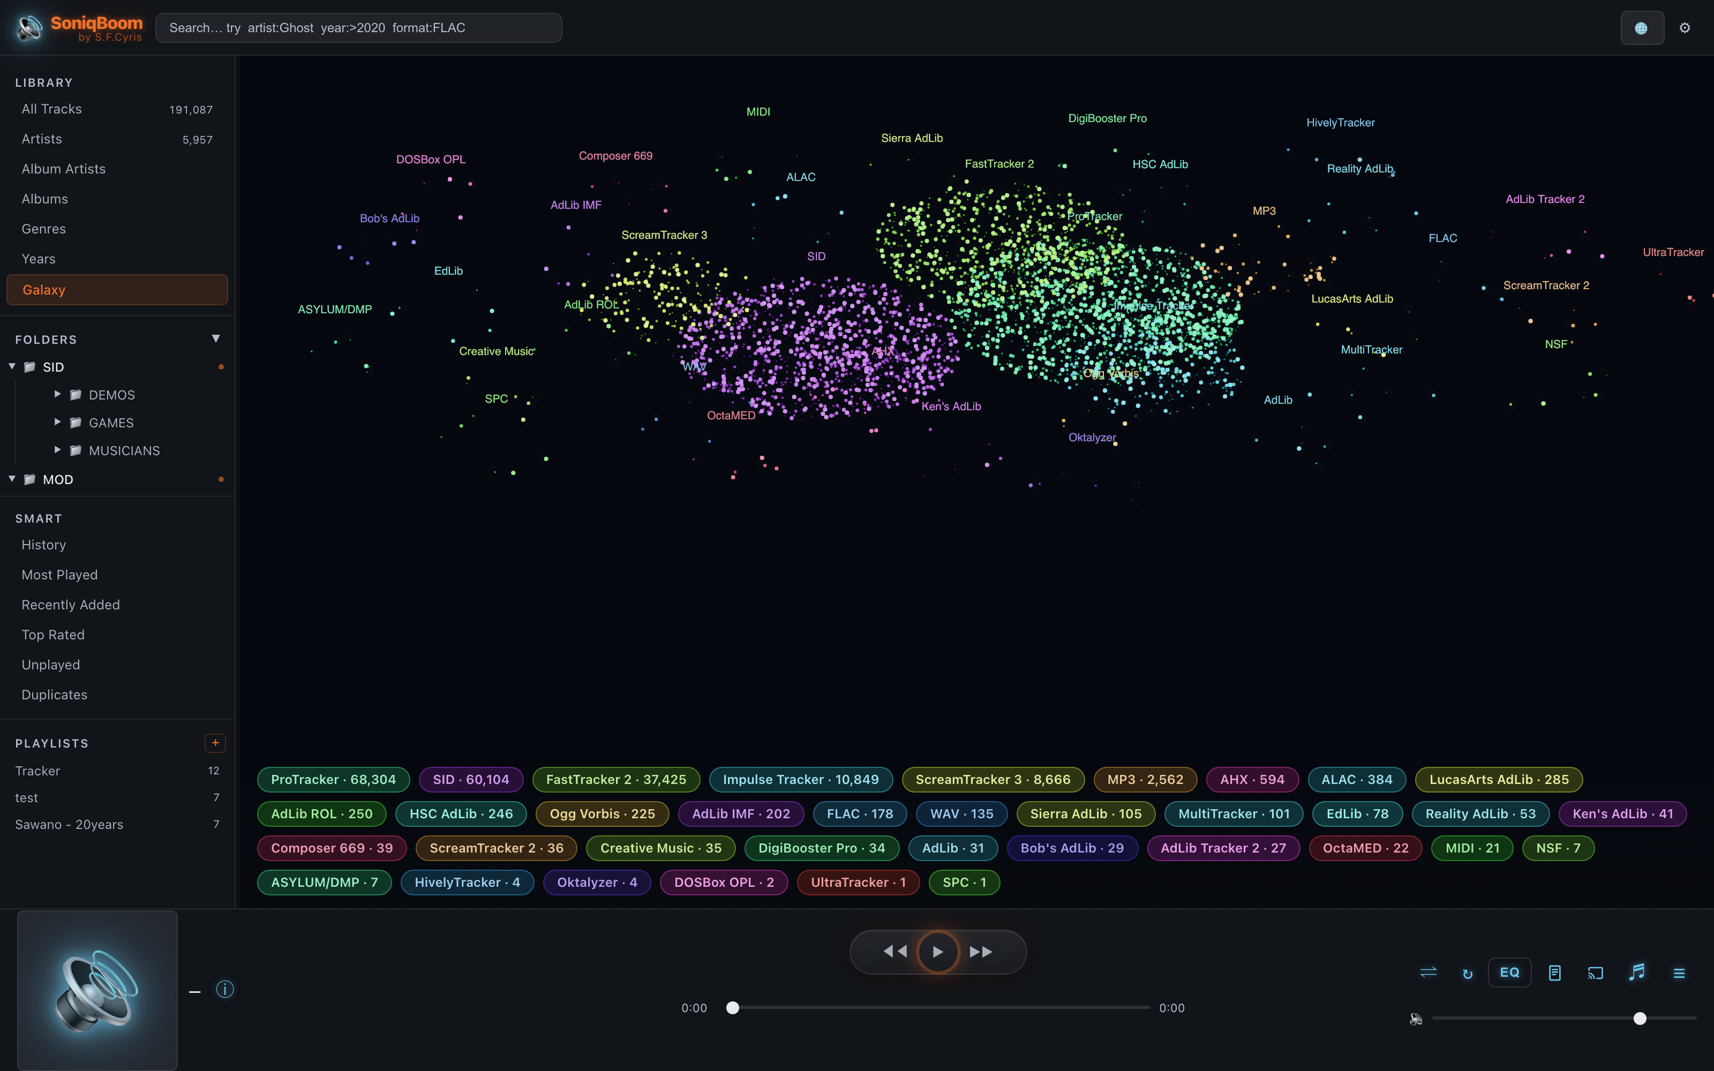Click the FLAC · 178 format chip
Viewport: 1714px width, 1071px height.
(860, 814)
